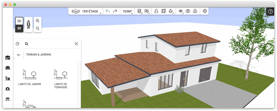
Task: Open settings via the gear icon
Action: pos(204,11)
